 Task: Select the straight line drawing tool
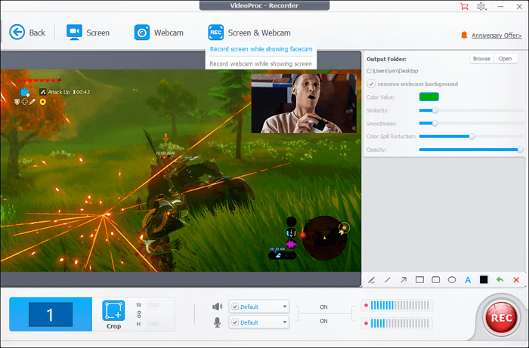(387, 280)
